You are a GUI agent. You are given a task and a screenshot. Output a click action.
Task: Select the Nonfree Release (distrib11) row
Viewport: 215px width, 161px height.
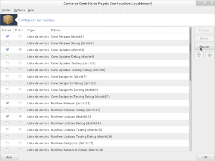[95, 103]
